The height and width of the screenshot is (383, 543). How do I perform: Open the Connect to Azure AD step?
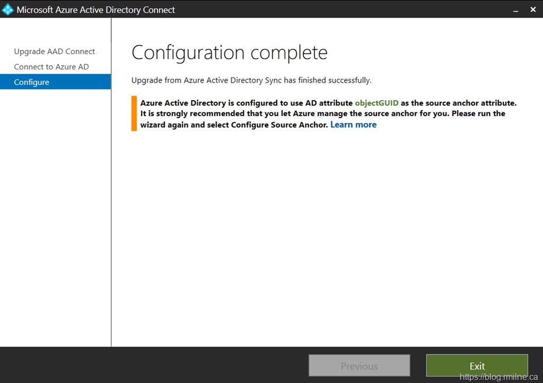click(x=51, y=67)
